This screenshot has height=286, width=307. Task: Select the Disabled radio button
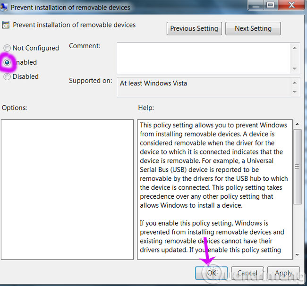click(7, 76)
